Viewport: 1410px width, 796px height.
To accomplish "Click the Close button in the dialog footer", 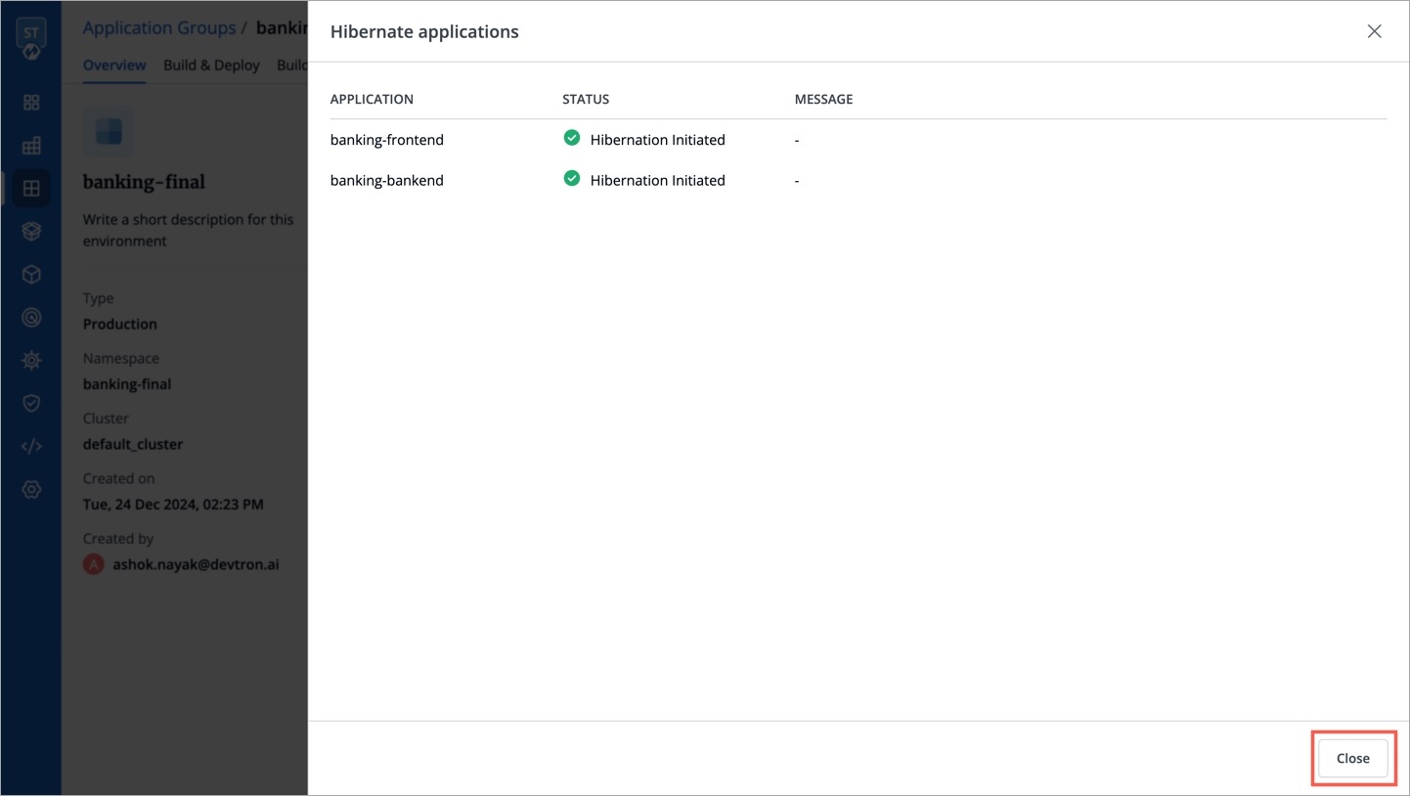I will click(1352, 758).
